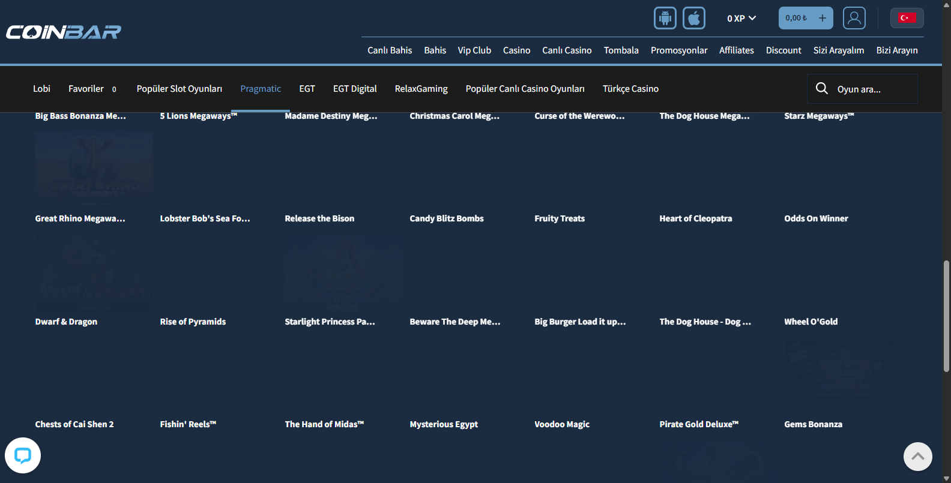
Task: Click Bizi Arayın link
Action: 897,50
